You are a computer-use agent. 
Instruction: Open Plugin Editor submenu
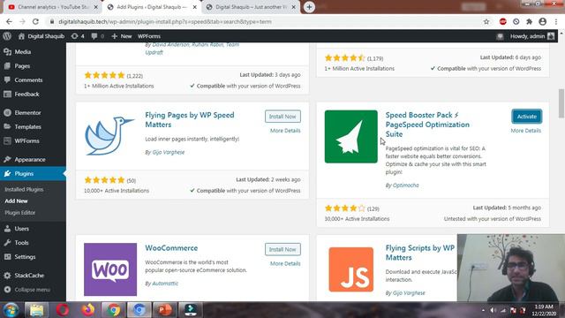click(x=19, y=212)
